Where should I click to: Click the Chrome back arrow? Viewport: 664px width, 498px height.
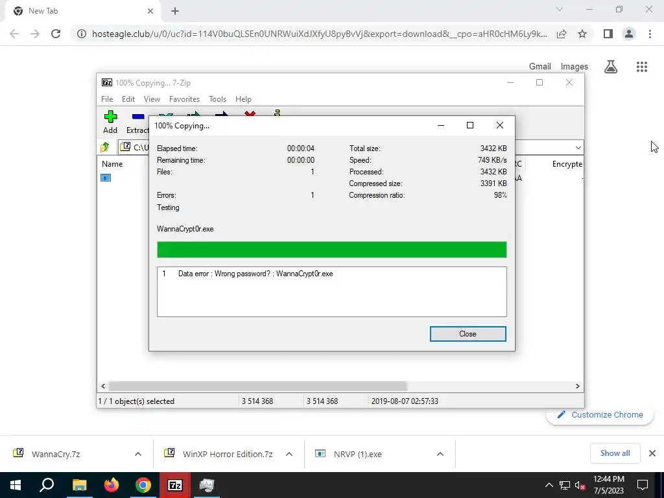click(x=14, y=34)
